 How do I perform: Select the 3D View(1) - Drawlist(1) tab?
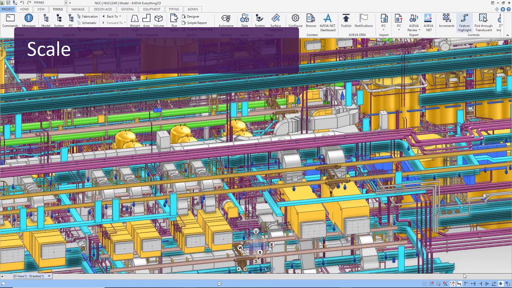coord(28,276)
